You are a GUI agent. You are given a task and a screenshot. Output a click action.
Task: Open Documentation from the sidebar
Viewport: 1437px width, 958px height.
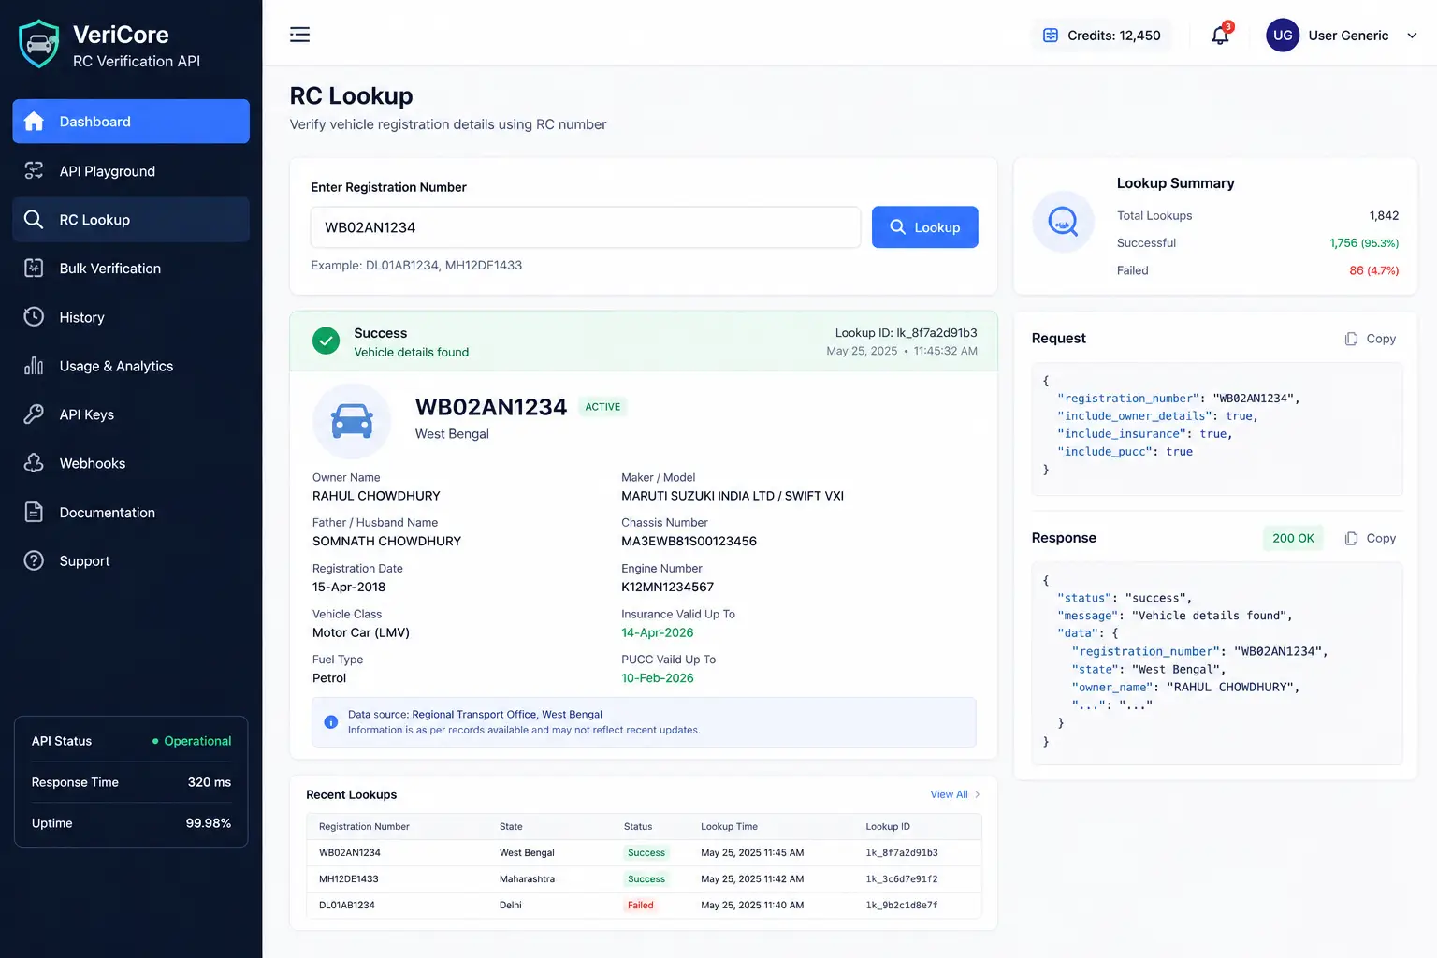(131, 512)
